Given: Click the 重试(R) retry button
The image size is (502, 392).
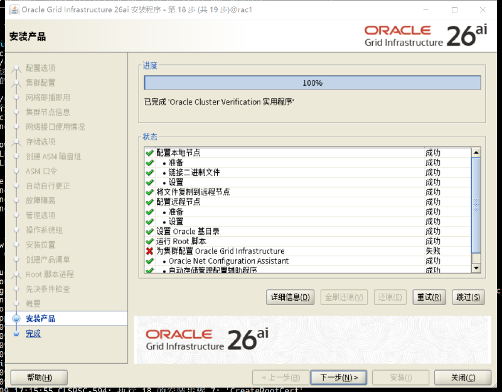Looking at the screenshot, I should coord(429,297).
